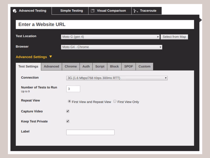Viewport: 210px width, 158px height.
Task: Click the Traceroute graph icon
Action: pyautogui.click(x=136, y=11)
